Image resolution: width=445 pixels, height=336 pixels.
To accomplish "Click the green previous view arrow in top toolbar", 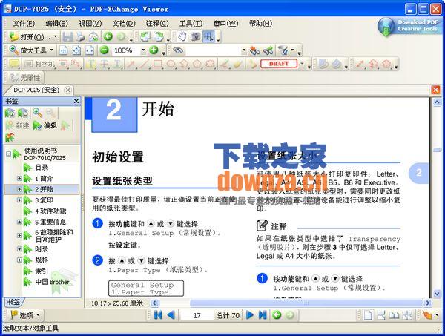I will tap(108, 36).
